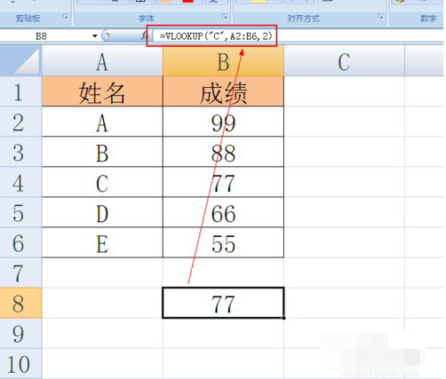This screenshot has height=379, width=446.
Task: Select row 1 header
Action: pos(20,91)
